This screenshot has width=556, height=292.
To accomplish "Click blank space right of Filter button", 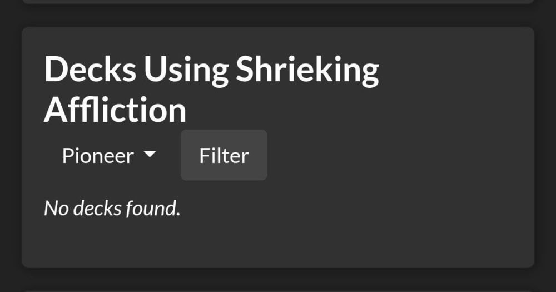I will click(x=389, y=155).
